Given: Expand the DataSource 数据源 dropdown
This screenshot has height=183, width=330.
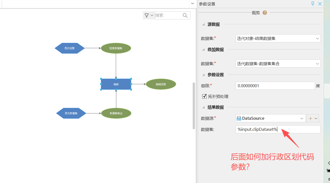Looking at the screenshot, I should pos(302,118).
